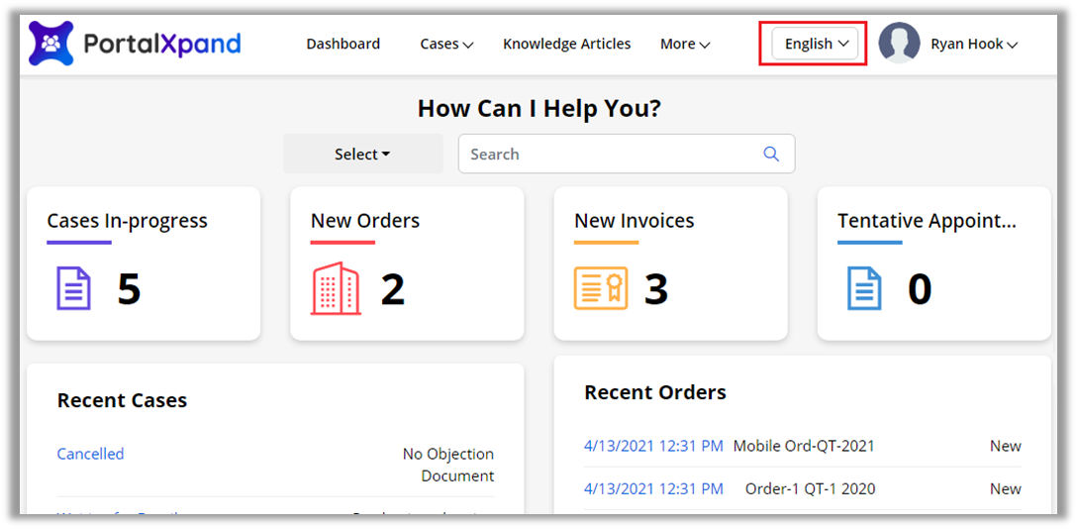Screen dimensions: 1077x529
Task: Open the Order-1 QT-1 2020 date link
Action: 653,488
